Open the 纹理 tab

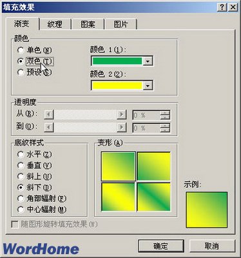pos(55,25)
